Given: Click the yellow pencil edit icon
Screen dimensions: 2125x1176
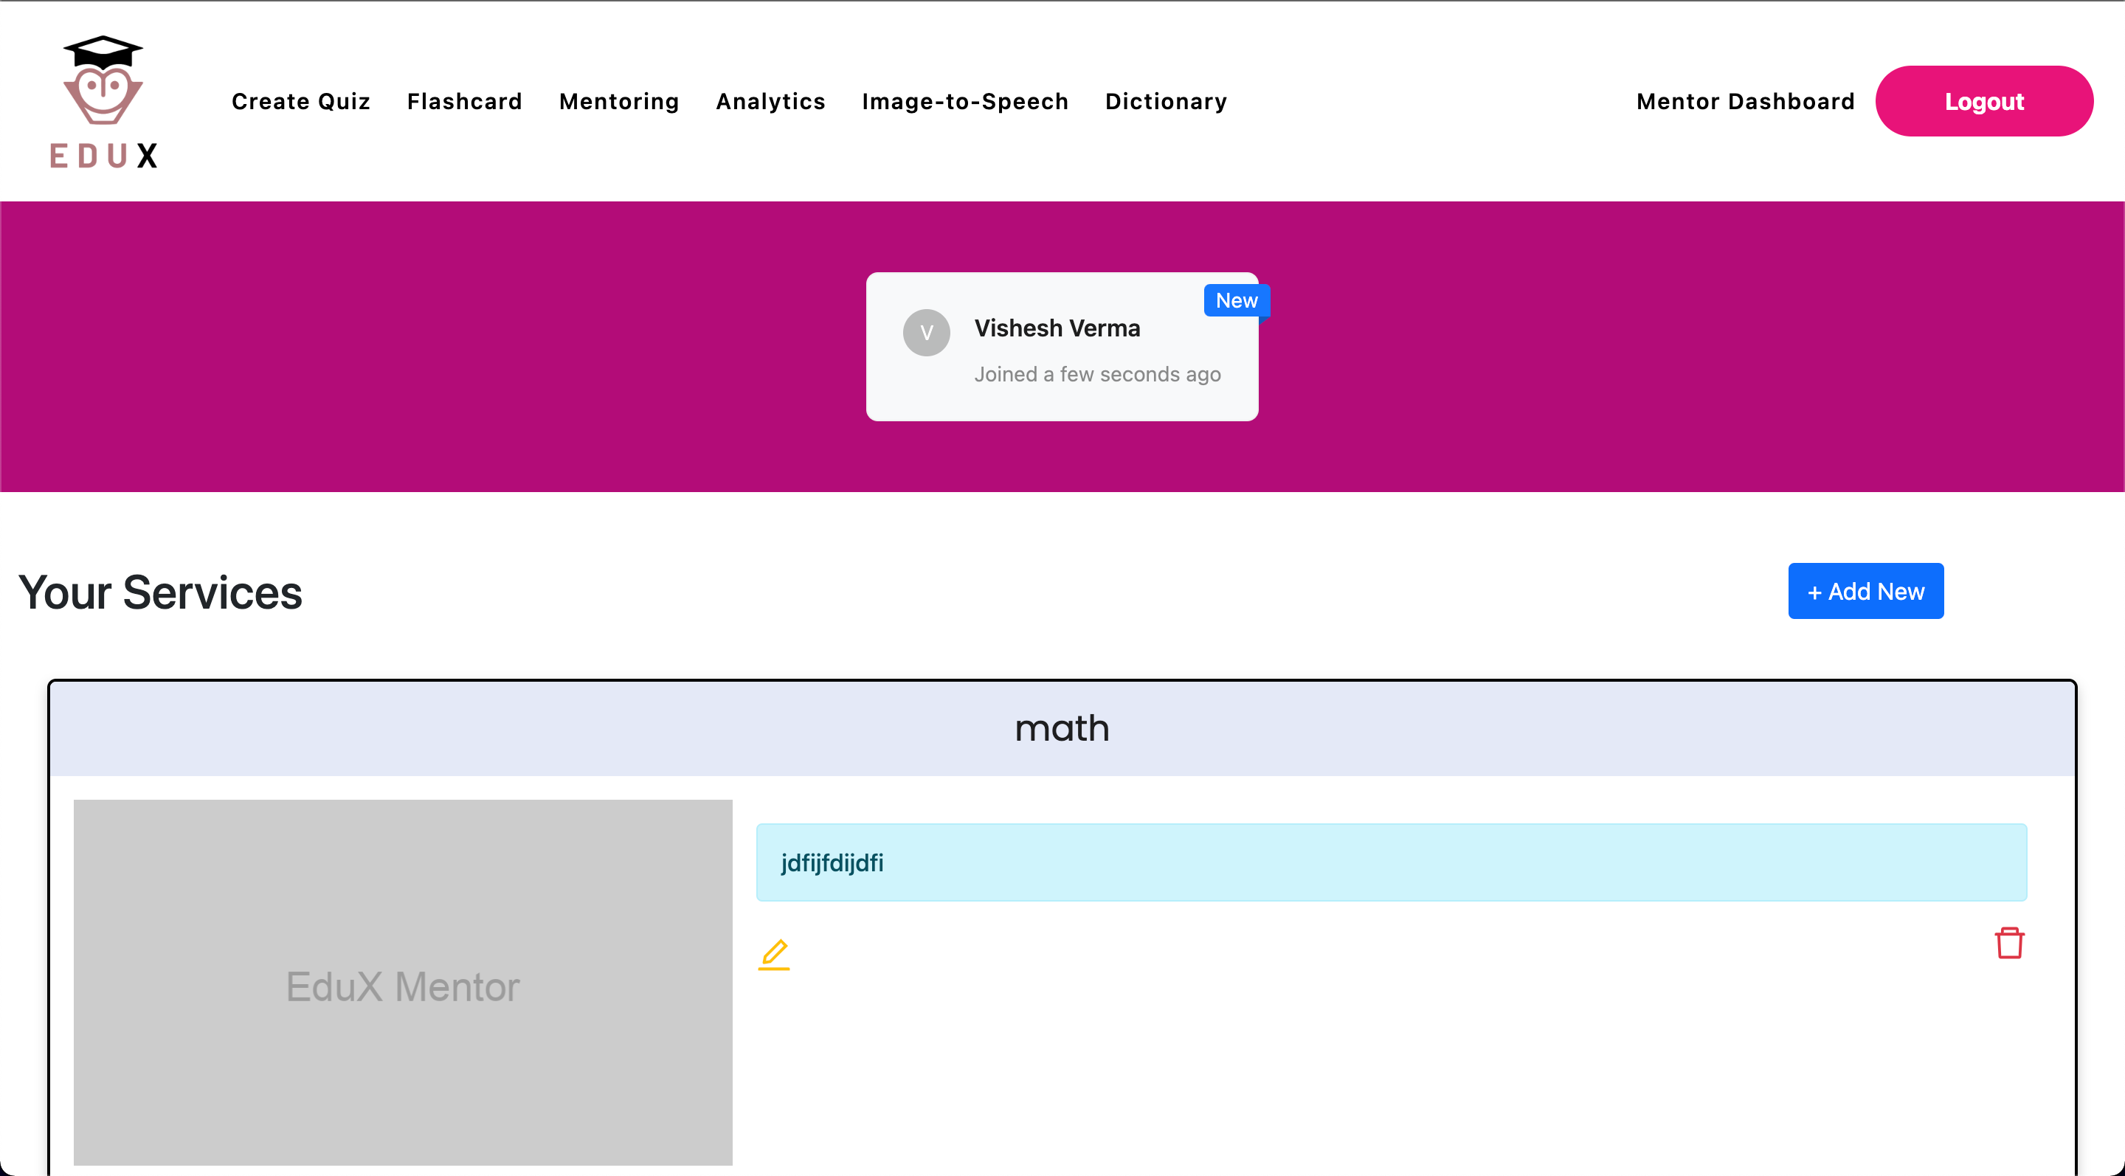Looking at the screenshot, I should click(x=774, y=954).
